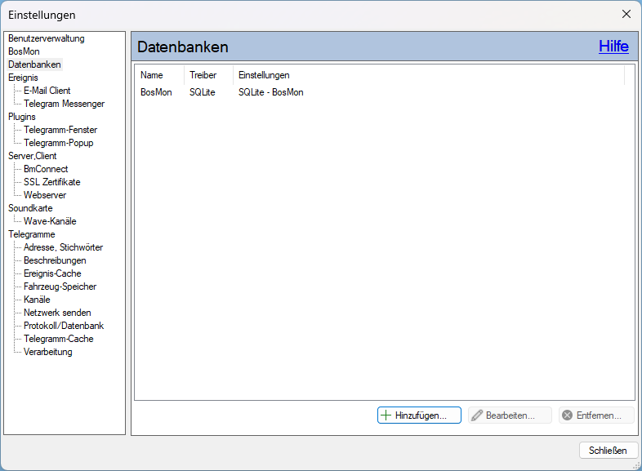This screenshot has width=642, height=471.
Task: Open Beschreibungen settings
Action: coord(55,260)
